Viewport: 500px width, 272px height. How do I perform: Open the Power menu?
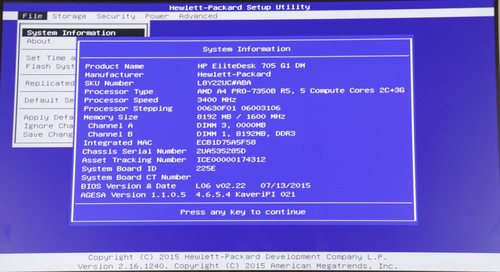[x=157, y=16]
